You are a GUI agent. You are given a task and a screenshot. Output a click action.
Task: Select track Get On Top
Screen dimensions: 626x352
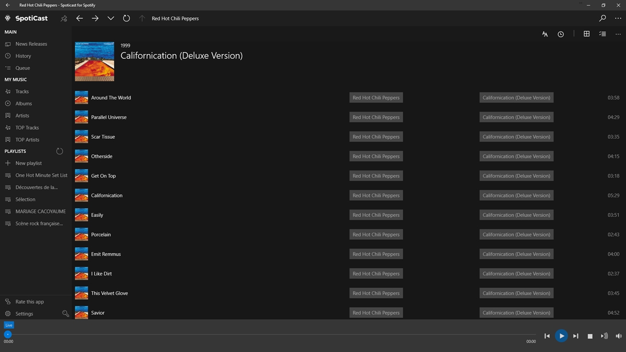click(x=103, y=176)
